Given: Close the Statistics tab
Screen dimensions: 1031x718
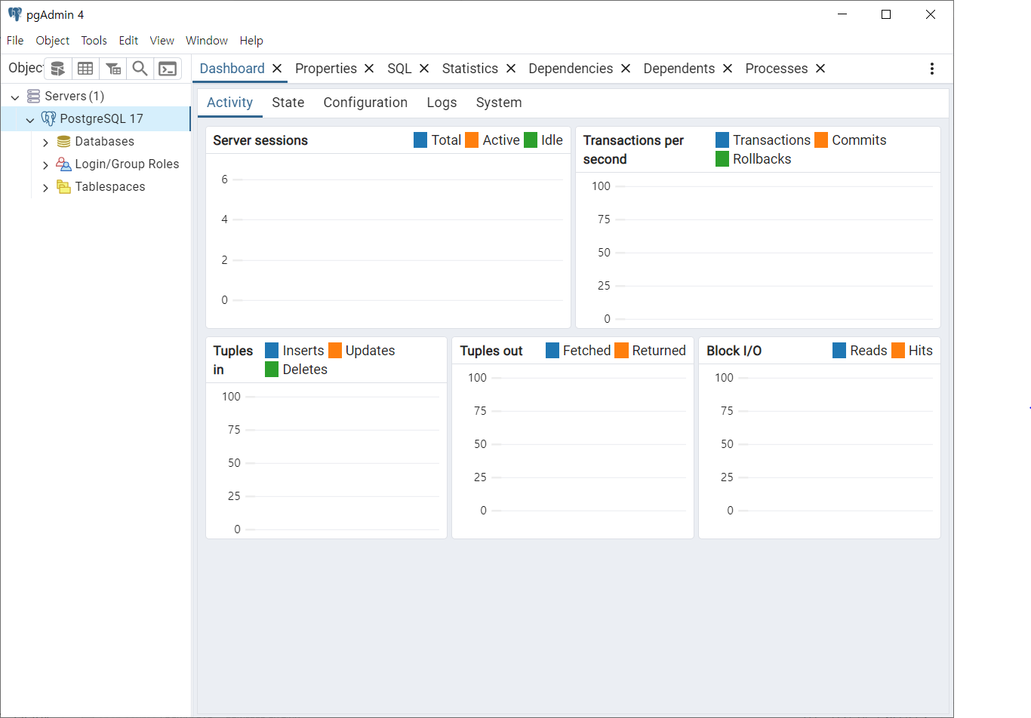Looking at the screenshot, I should pyautogui.click(x=511, y=69).
